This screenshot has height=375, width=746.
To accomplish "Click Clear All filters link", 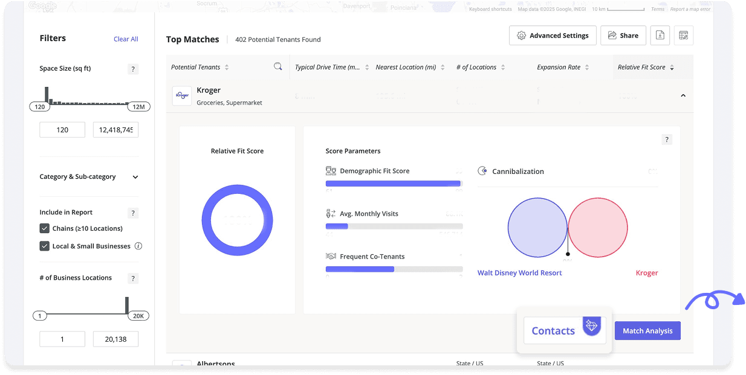I will click(126, 39).
